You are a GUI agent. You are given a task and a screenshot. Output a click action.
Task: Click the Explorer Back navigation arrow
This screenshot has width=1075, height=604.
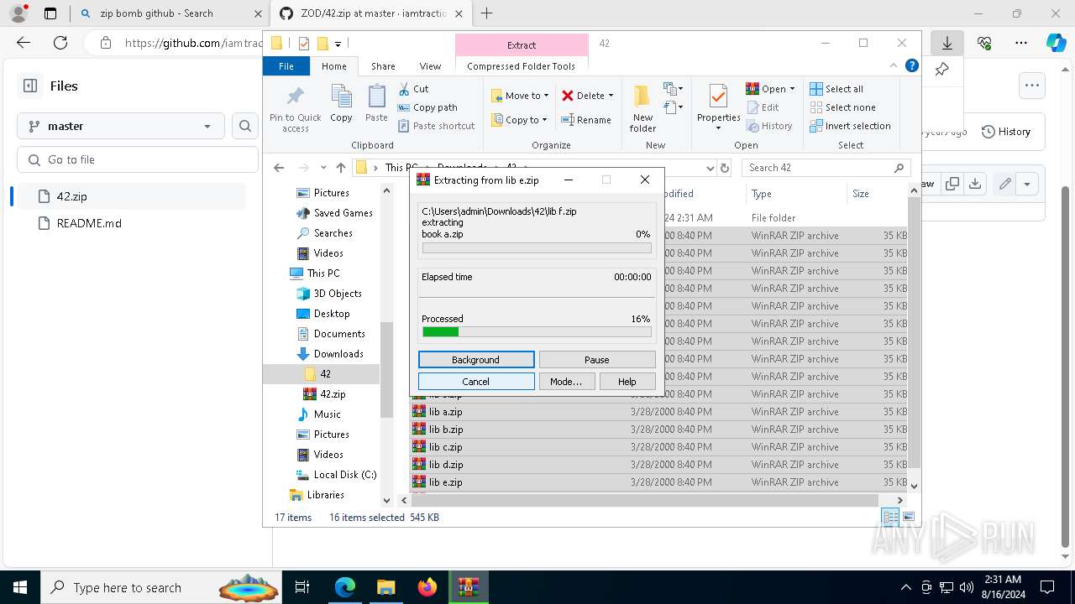pos(279,168)
